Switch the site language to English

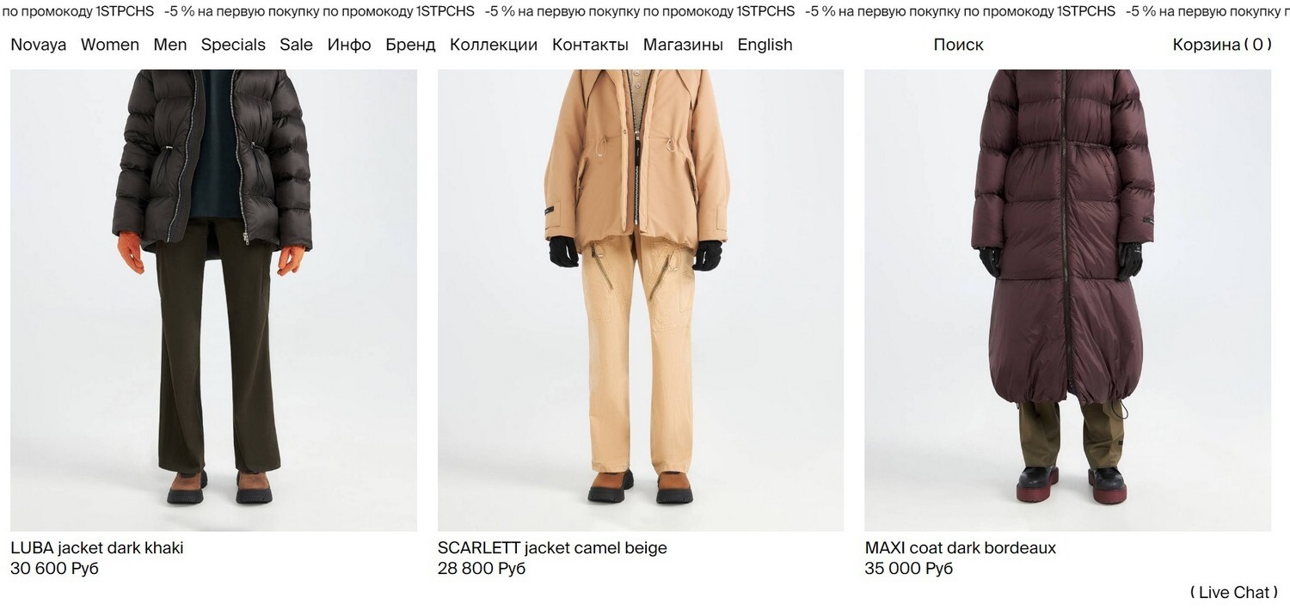pyautogui.click(x=765, y=45)
